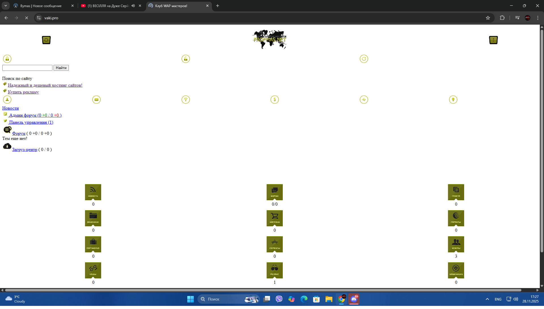Open the Портфолио briefcase tile

coord(93,244)
